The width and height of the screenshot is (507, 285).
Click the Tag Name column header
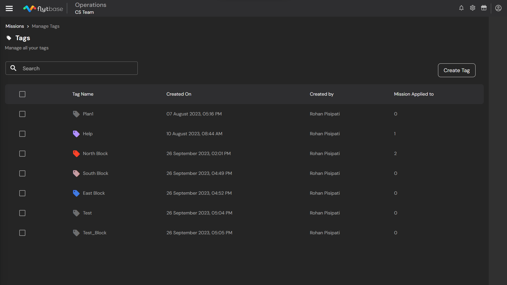tap(83, 94)
